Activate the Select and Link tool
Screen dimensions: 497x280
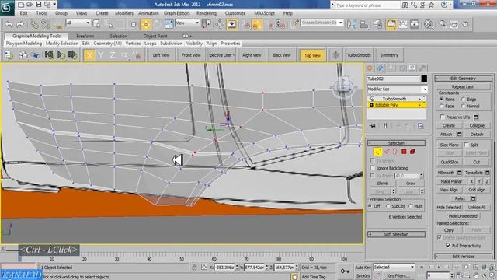[34, 24]
